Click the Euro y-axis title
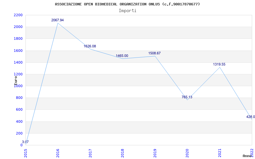 pos(16,80)
